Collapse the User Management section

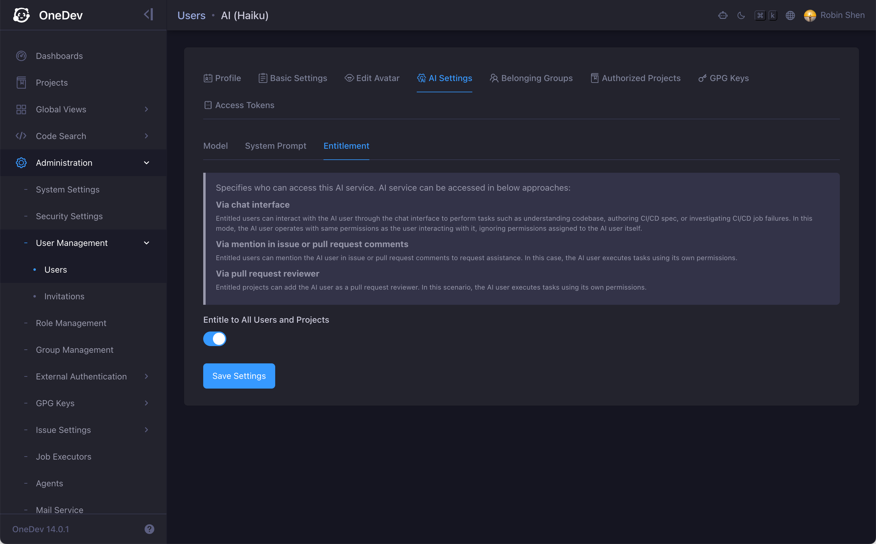[146, 243]
